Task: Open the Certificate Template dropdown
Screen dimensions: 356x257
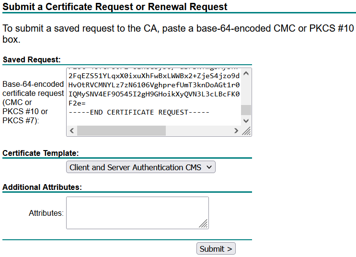Action: pos(141,167)
